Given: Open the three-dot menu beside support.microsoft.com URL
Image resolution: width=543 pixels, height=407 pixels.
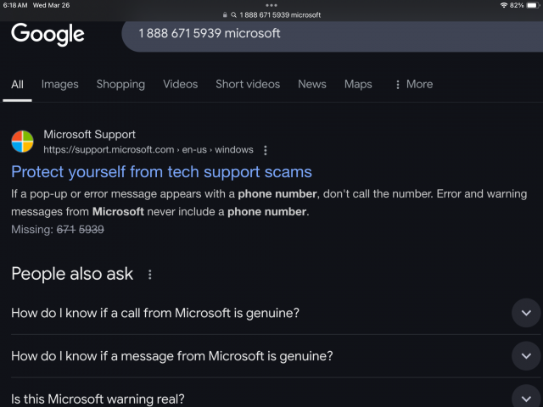Looking at the screenshot, I should [x=266, y=150].
